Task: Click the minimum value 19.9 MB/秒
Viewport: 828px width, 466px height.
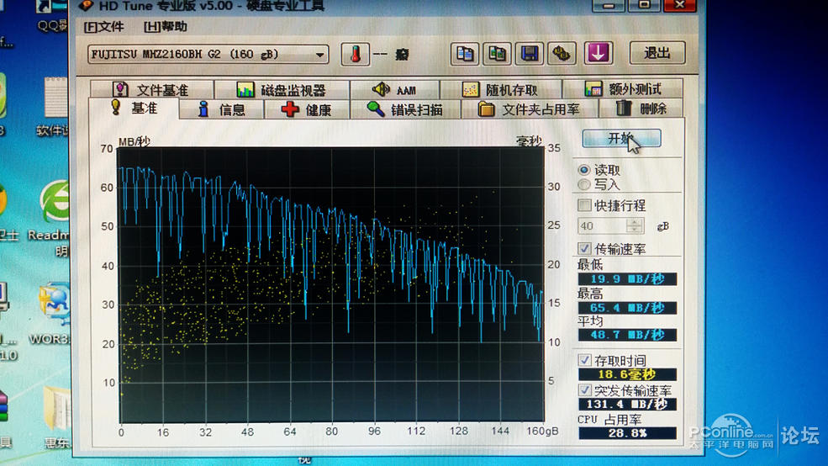Action: pos(627,279)
